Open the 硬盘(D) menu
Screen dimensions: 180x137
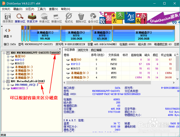[18, 9]
